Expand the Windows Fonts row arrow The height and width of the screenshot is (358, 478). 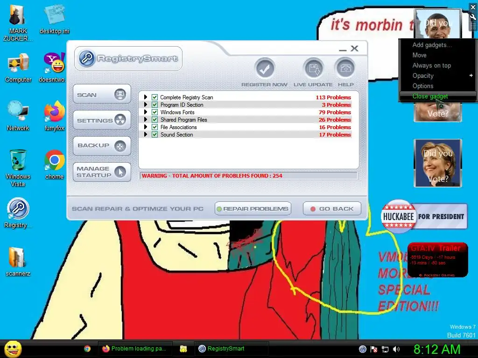click(146, 112)
